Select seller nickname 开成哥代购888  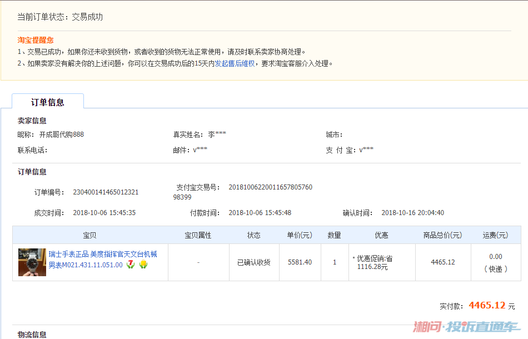(62, 134)
